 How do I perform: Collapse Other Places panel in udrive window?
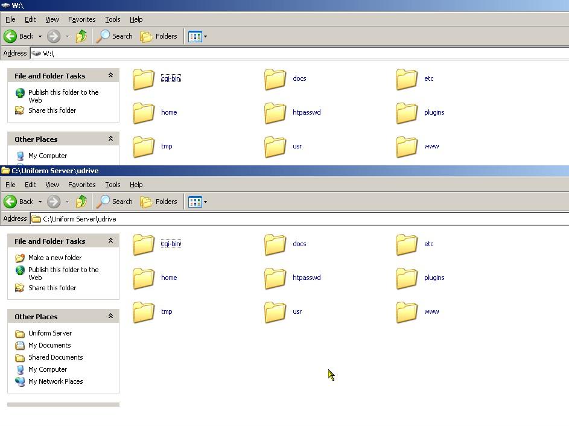110,316
